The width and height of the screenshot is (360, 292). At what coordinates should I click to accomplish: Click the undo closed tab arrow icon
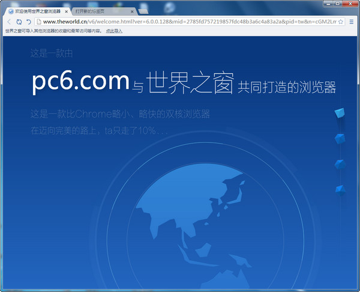28,22
